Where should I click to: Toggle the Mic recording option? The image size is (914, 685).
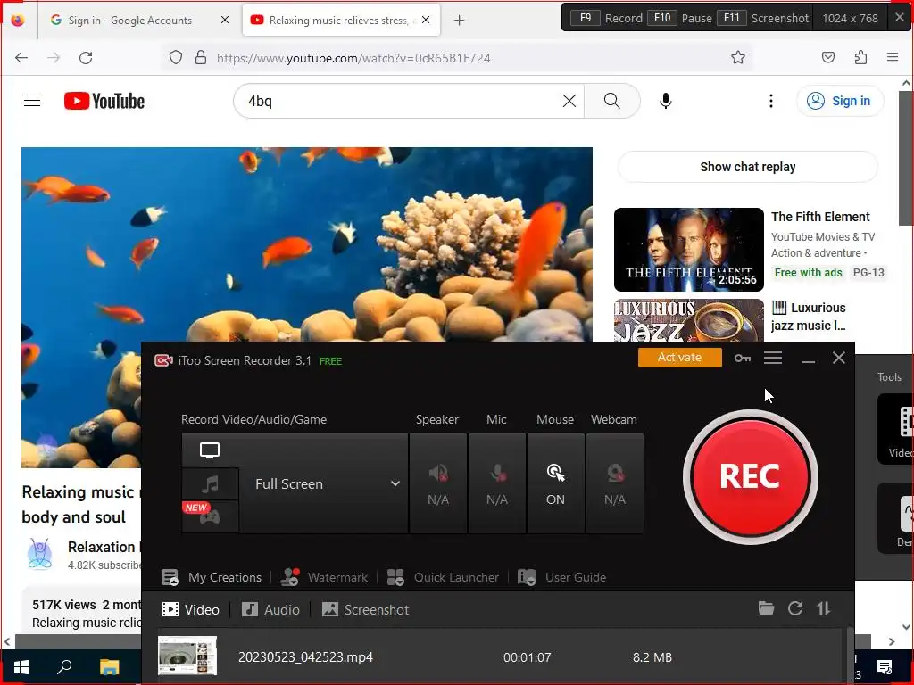click(497, 483)
